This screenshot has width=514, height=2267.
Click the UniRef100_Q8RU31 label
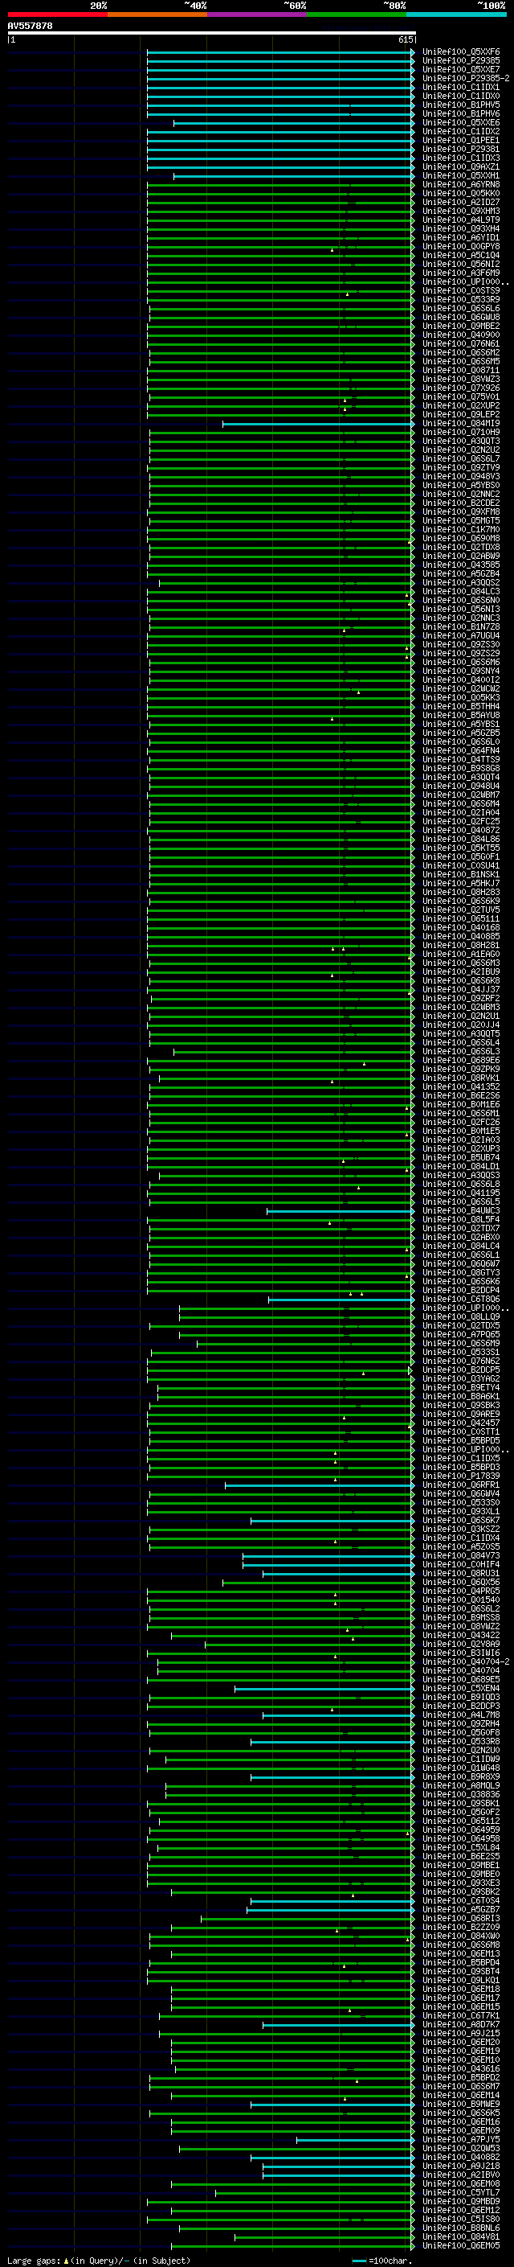(461, 1574)
